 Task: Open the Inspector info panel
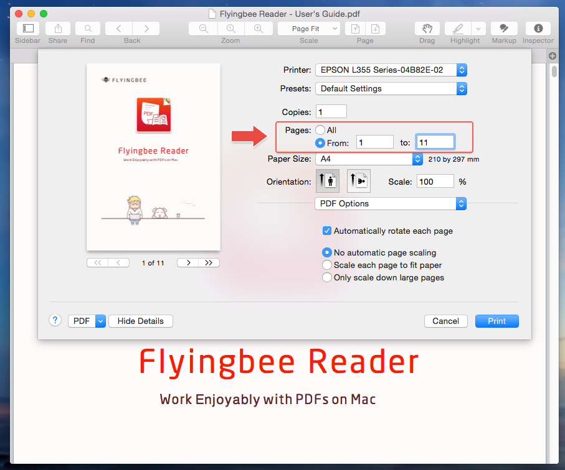[x=538, y=29]
